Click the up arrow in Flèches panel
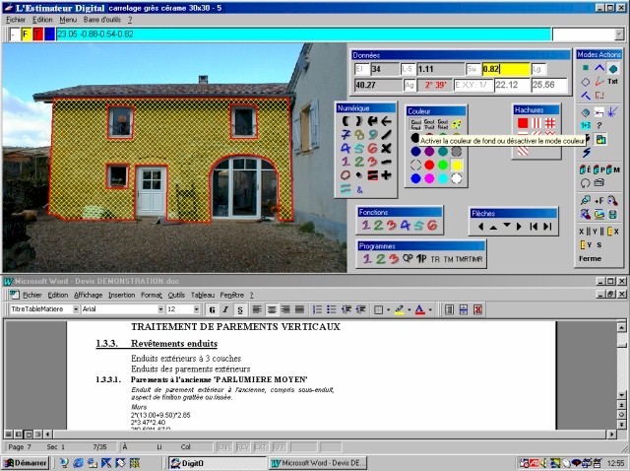The image size is (630, 471). 493,227
